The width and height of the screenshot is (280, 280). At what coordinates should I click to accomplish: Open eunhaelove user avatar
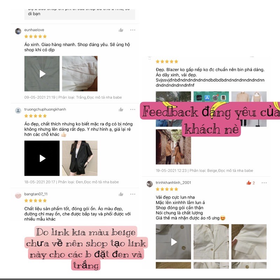point(18,31)
